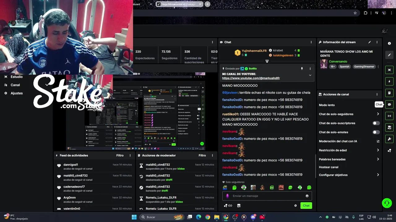Click the lightning bolt icon in right sidebar
Viewport: 396px width, 222px height.
point(390,81)
